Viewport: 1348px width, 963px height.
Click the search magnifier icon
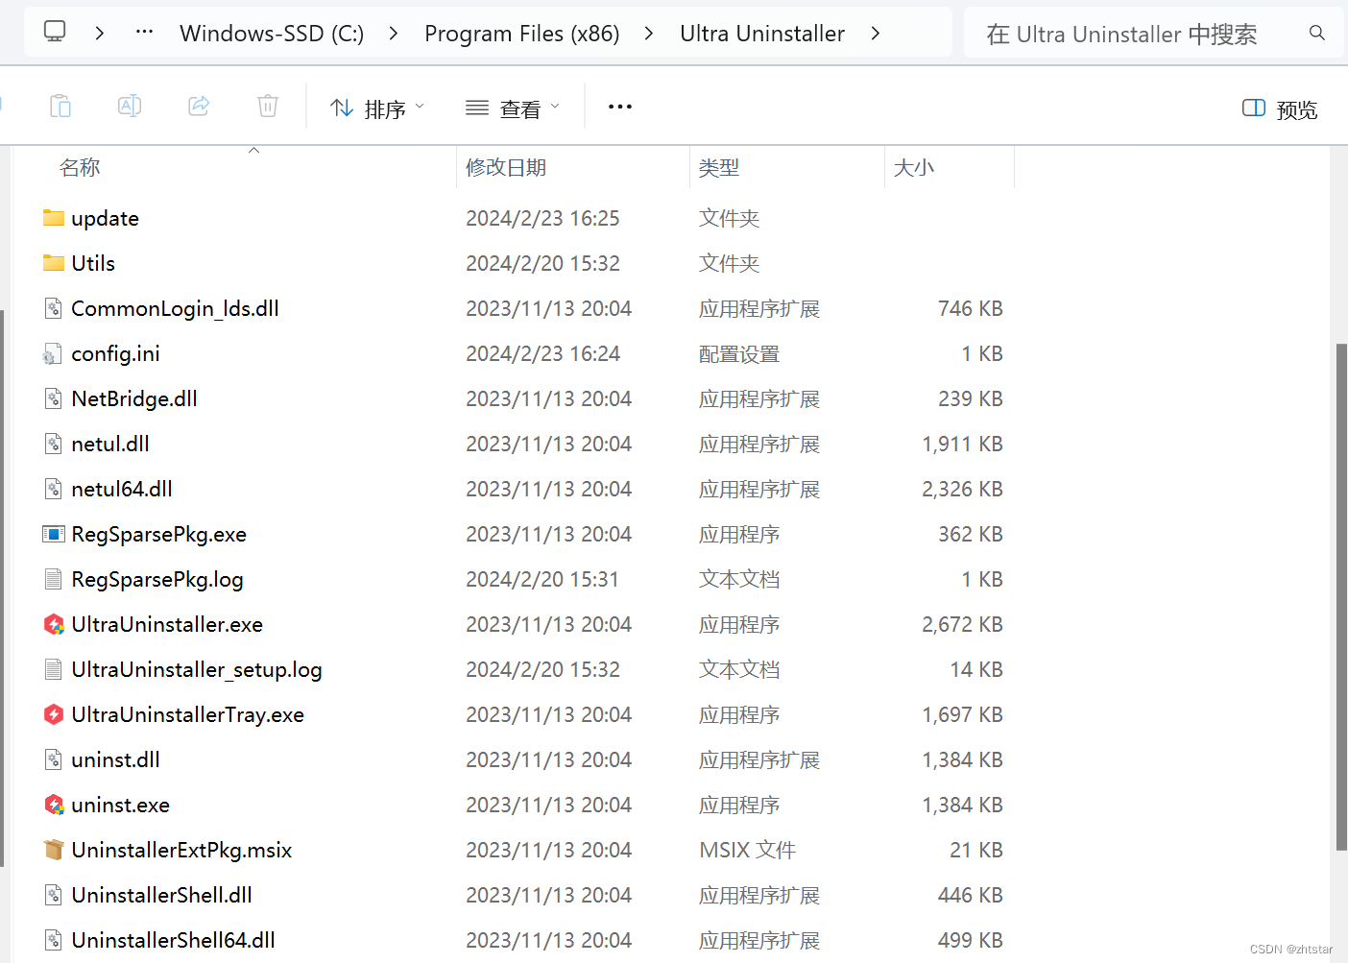coord(1317,34)
